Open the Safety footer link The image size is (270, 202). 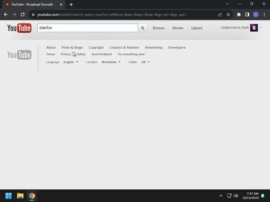click(81, 54)
